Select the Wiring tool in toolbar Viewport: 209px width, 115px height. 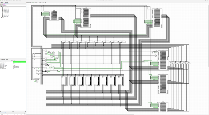pos(29,2)
